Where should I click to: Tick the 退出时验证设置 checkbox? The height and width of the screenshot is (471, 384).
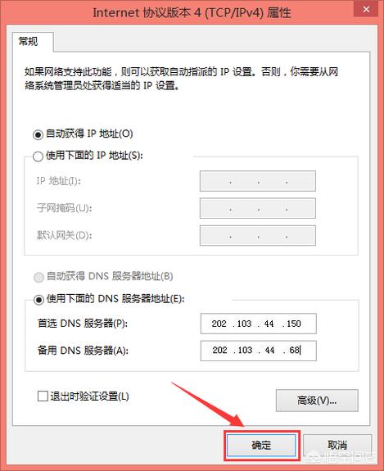43,396
